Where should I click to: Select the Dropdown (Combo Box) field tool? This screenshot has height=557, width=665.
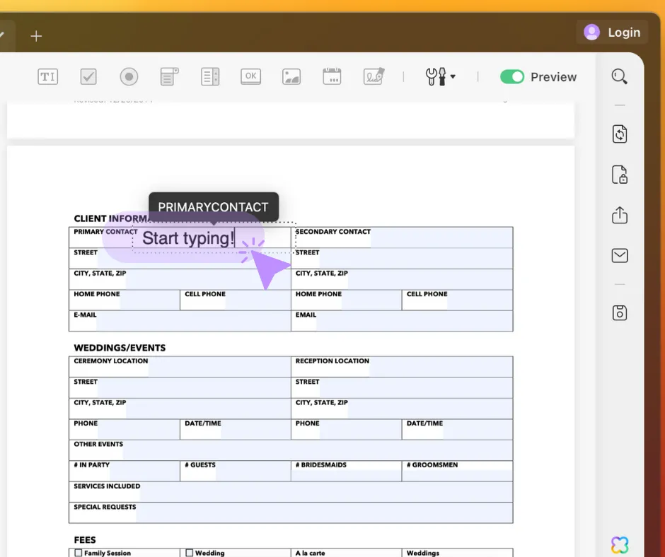tap(169, 76)
